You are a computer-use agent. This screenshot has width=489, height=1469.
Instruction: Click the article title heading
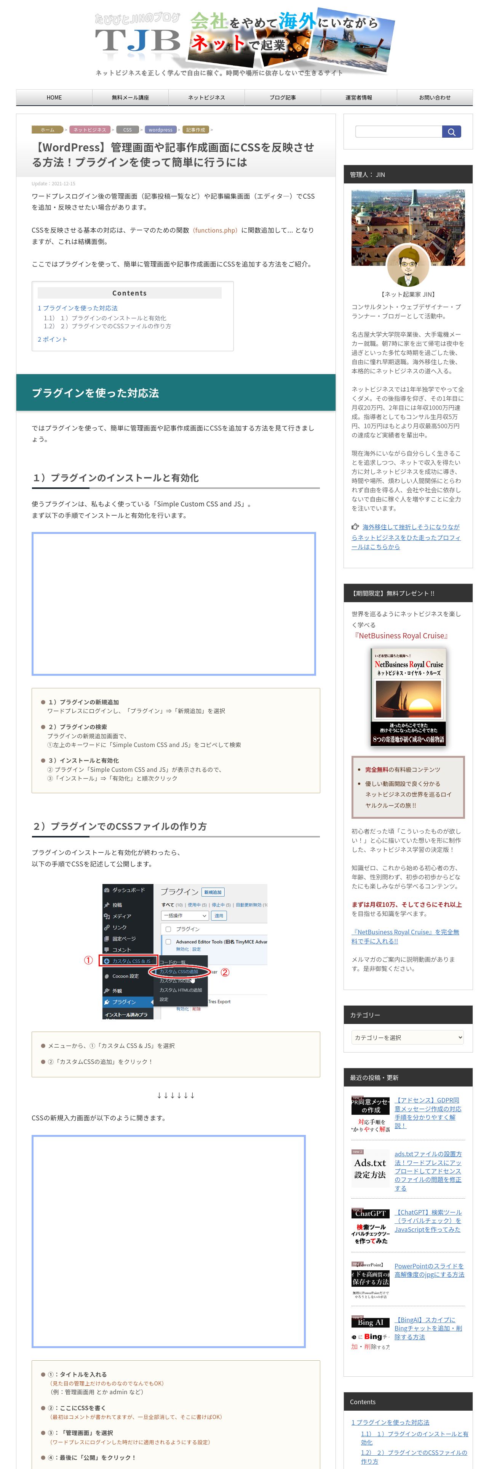173,154
